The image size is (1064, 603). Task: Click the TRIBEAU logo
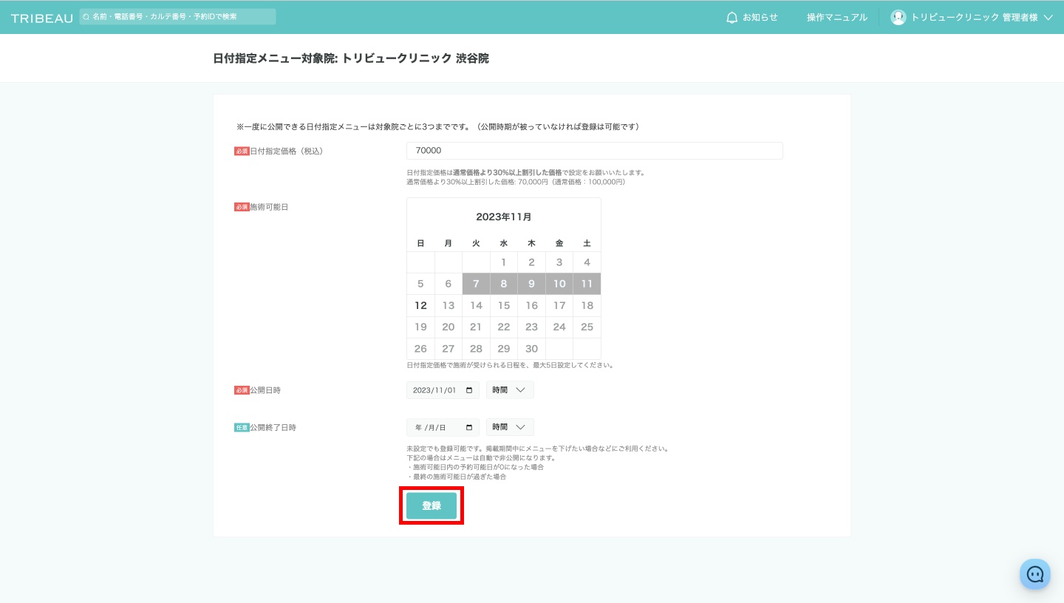pyautogui.click(x=42, y=18)
